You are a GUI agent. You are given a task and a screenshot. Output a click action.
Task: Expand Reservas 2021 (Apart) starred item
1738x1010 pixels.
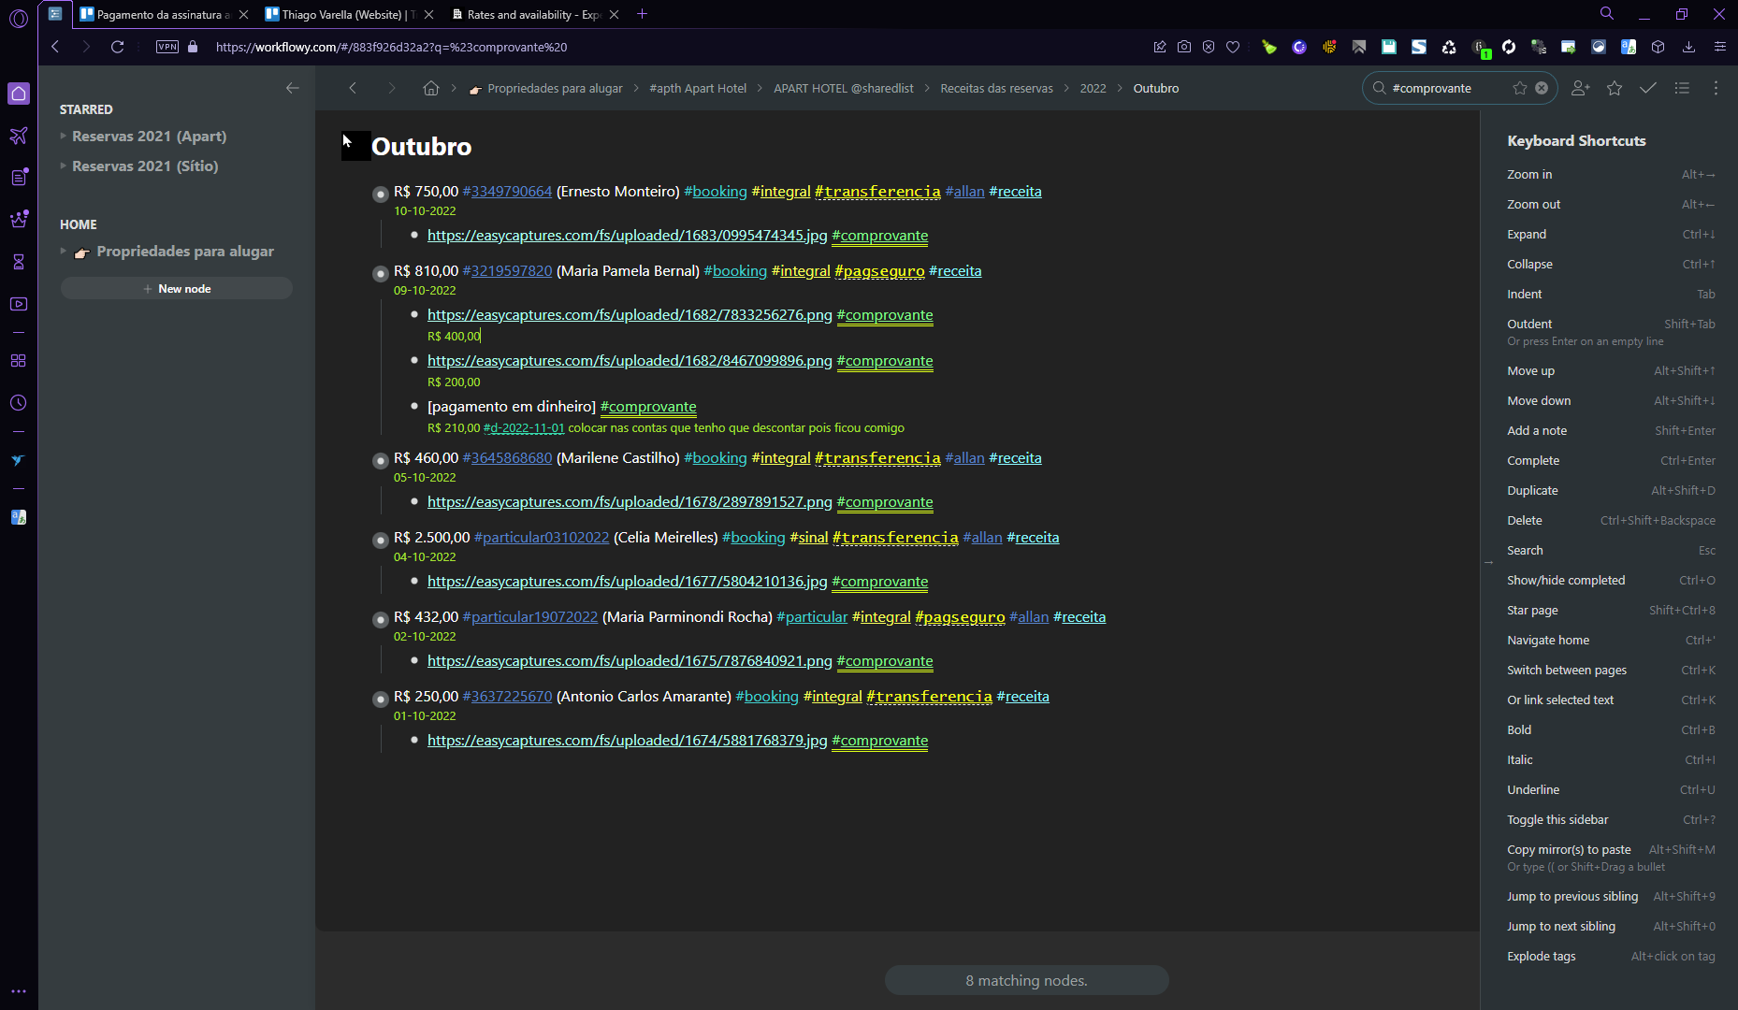(x=63, y=137)
